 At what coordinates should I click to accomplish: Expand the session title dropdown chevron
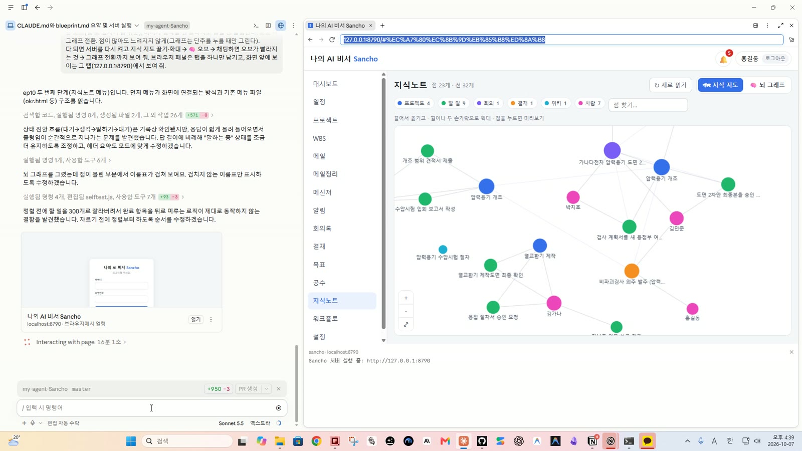(x=137, y=26)
